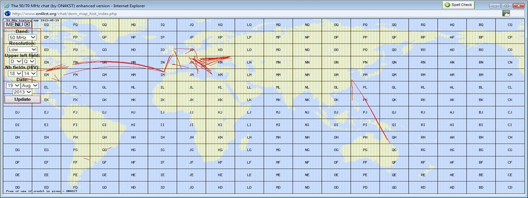Click the MENU label on the panel
This screenshot has width=528, height=198.
point(14,24)
